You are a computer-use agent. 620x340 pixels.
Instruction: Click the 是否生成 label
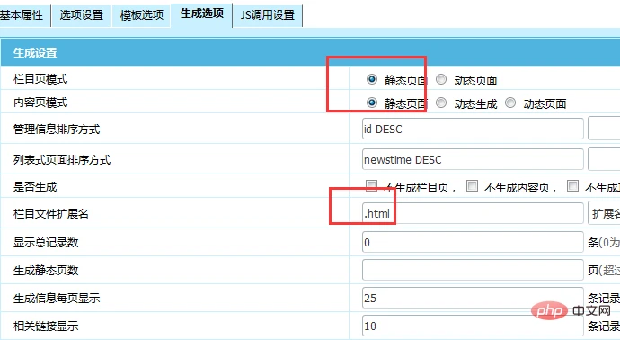[x=35, y=186]
